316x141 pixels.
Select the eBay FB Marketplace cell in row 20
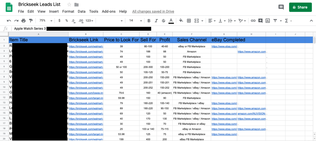point(192,139)
